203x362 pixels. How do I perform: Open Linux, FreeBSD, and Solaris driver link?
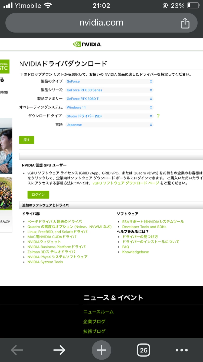click(x=57, y=232)
